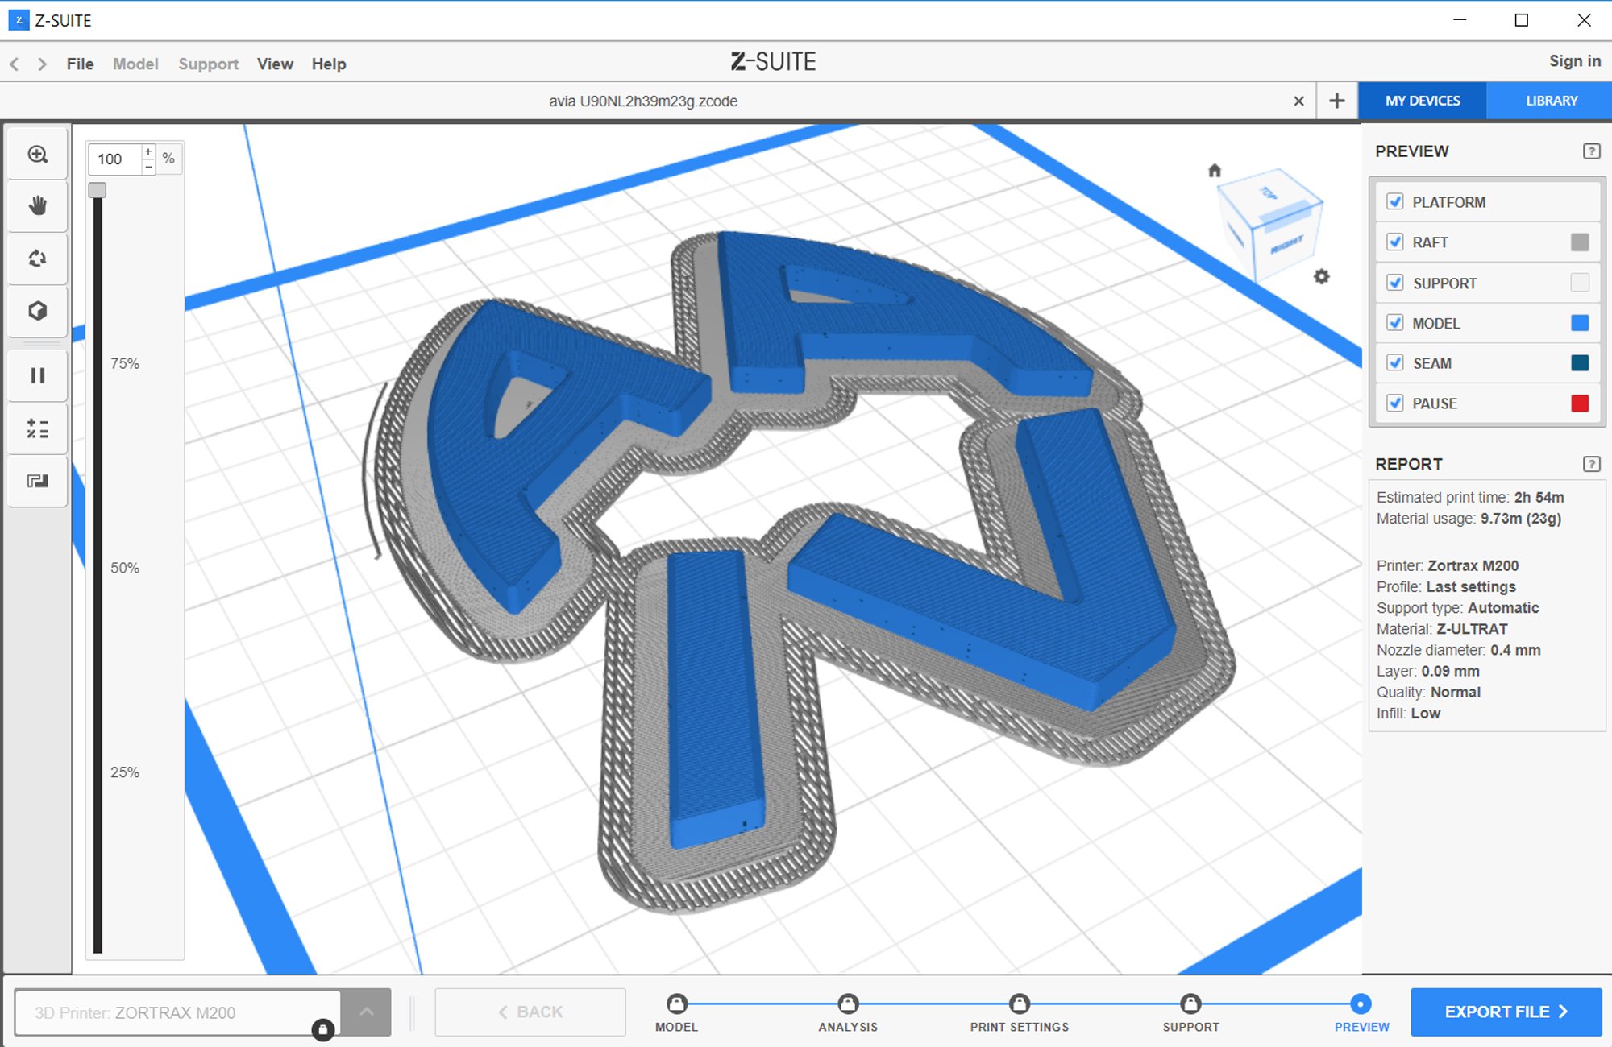Increase layer percentage with plus stepper
This screenshot has width=1612, height=1047.
[x=148, y=151]
